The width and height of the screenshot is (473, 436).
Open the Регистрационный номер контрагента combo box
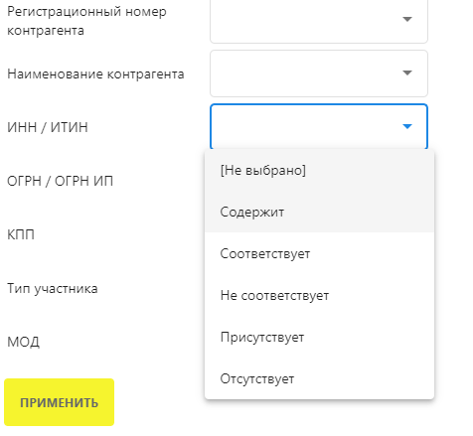319,20
